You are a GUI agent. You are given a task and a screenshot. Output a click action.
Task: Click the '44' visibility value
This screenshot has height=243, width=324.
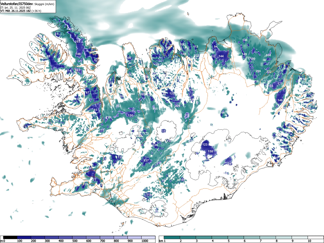[x=223, y=113]
